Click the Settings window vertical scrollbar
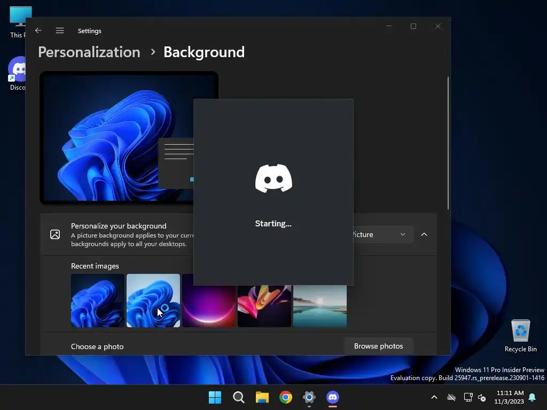Image resolution: width=547 pixels, height=410 pixels. point(448,143)
